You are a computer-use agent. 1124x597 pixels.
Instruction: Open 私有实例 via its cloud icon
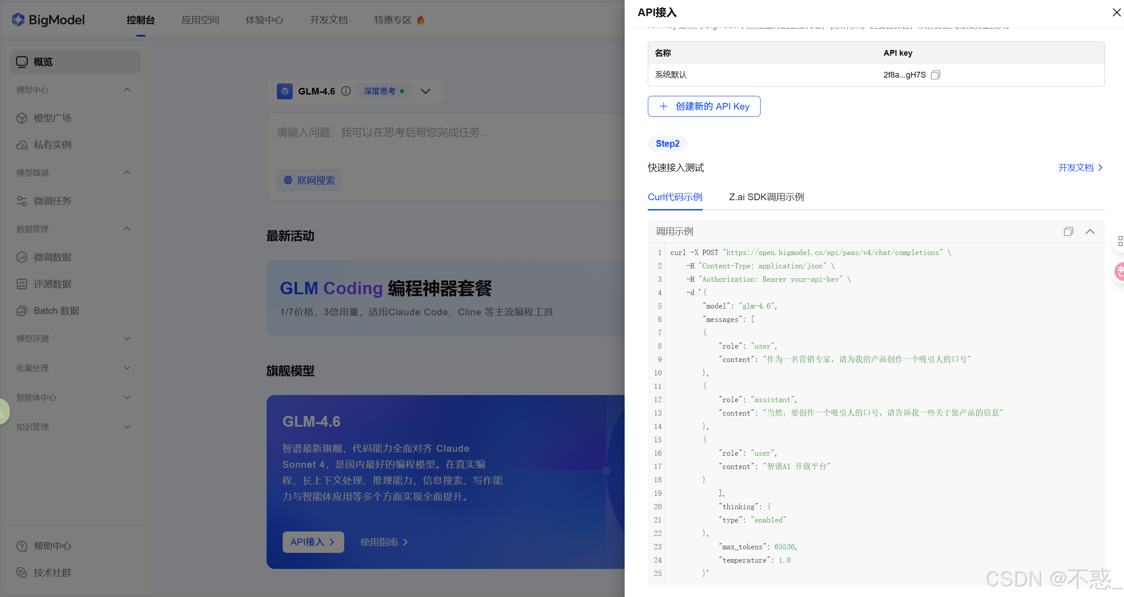(22, 144)
